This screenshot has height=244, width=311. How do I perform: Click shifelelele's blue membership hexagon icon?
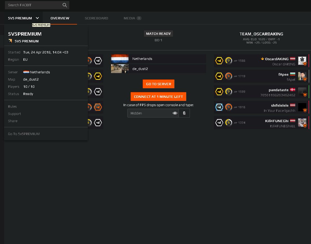coord(219,107)
